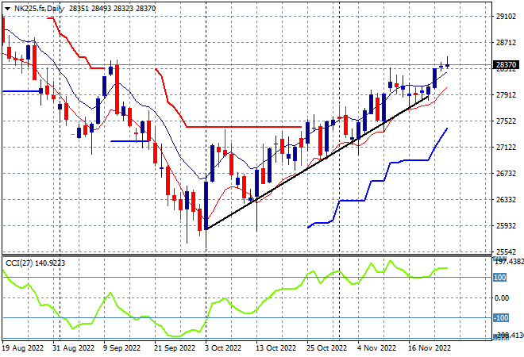Viewport: 524px width, 357px height.
Task: Select the latest candlestick near 28370
Action: pos(448,66)
